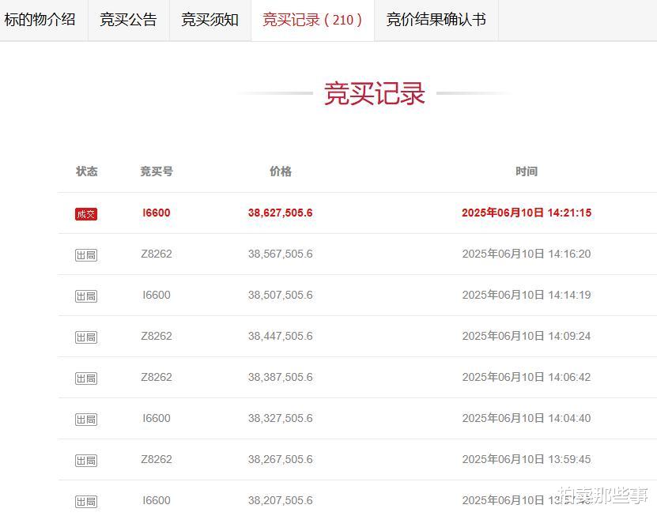
Task: Click bidder Z8262 at 14:16:20 row
Action: point(157,254)
